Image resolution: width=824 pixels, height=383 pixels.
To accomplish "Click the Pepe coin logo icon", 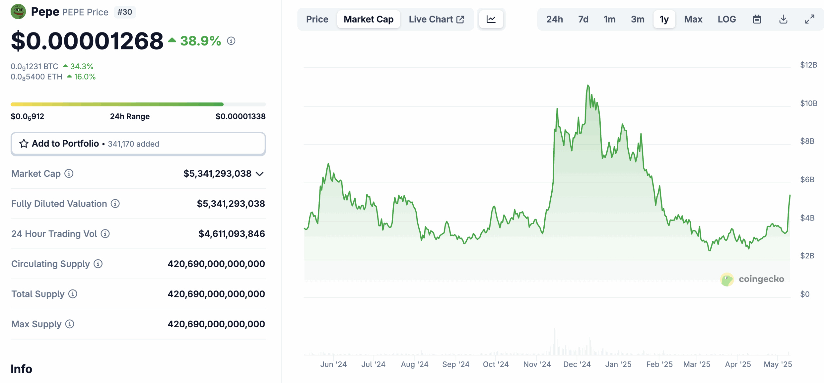I will tap(18, 12).
